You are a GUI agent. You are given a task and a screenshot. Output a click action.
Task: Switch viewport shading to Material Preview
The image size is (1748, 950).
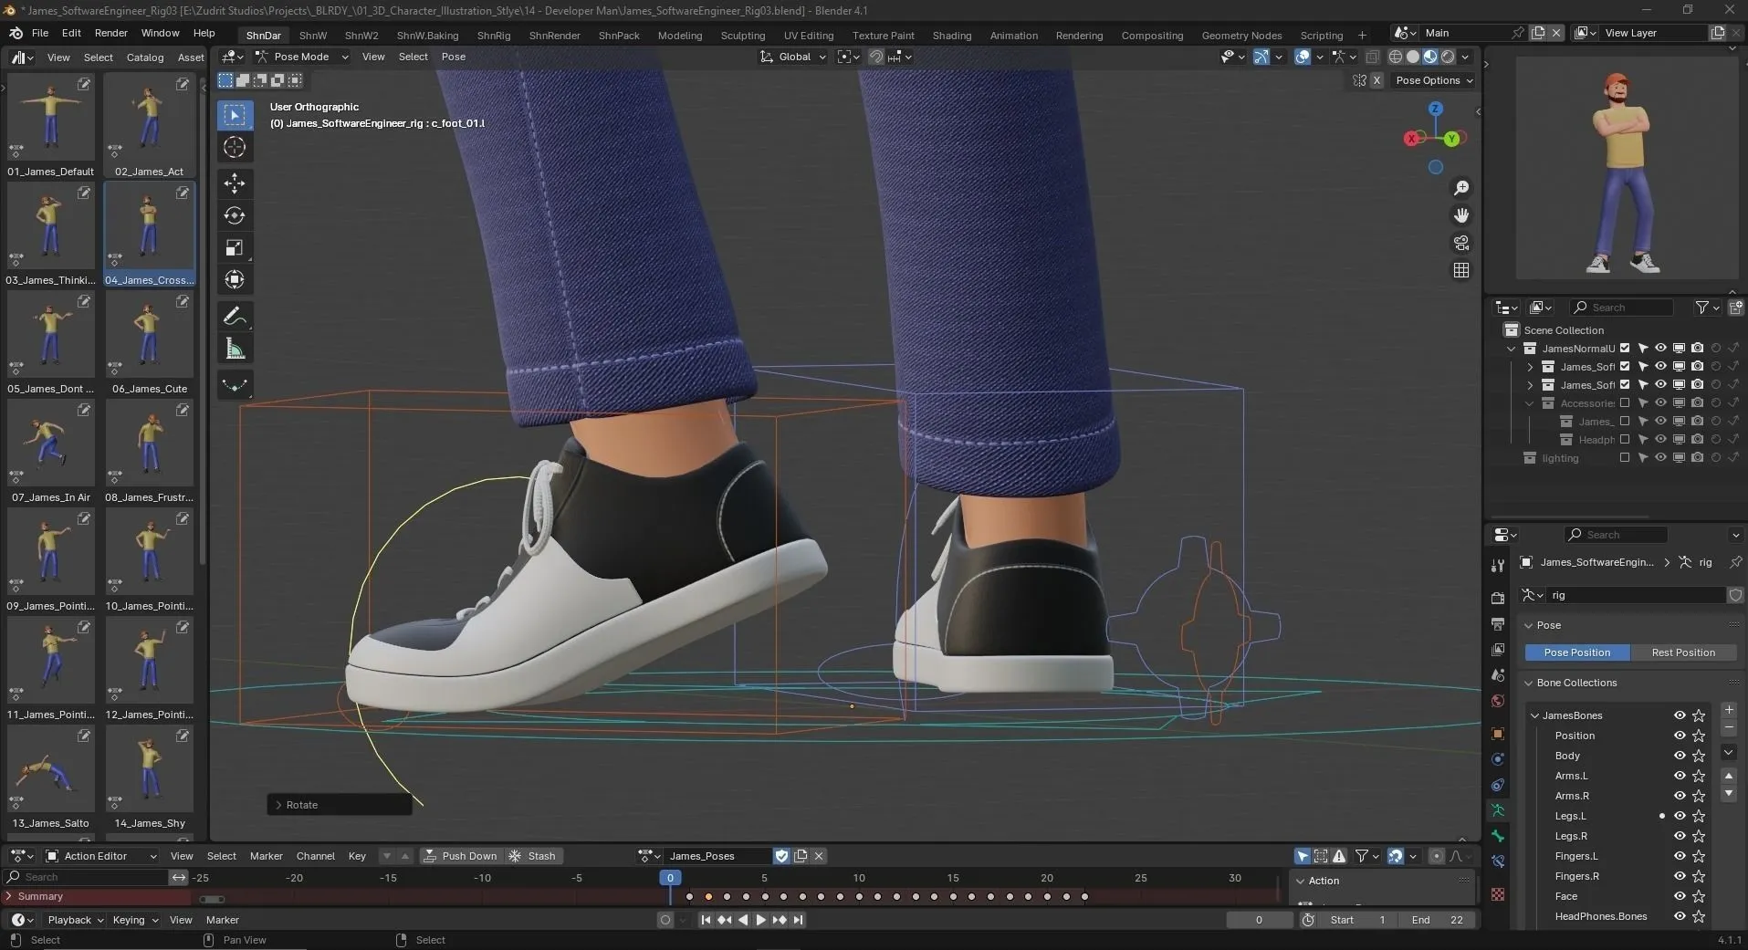(1429, 57)
